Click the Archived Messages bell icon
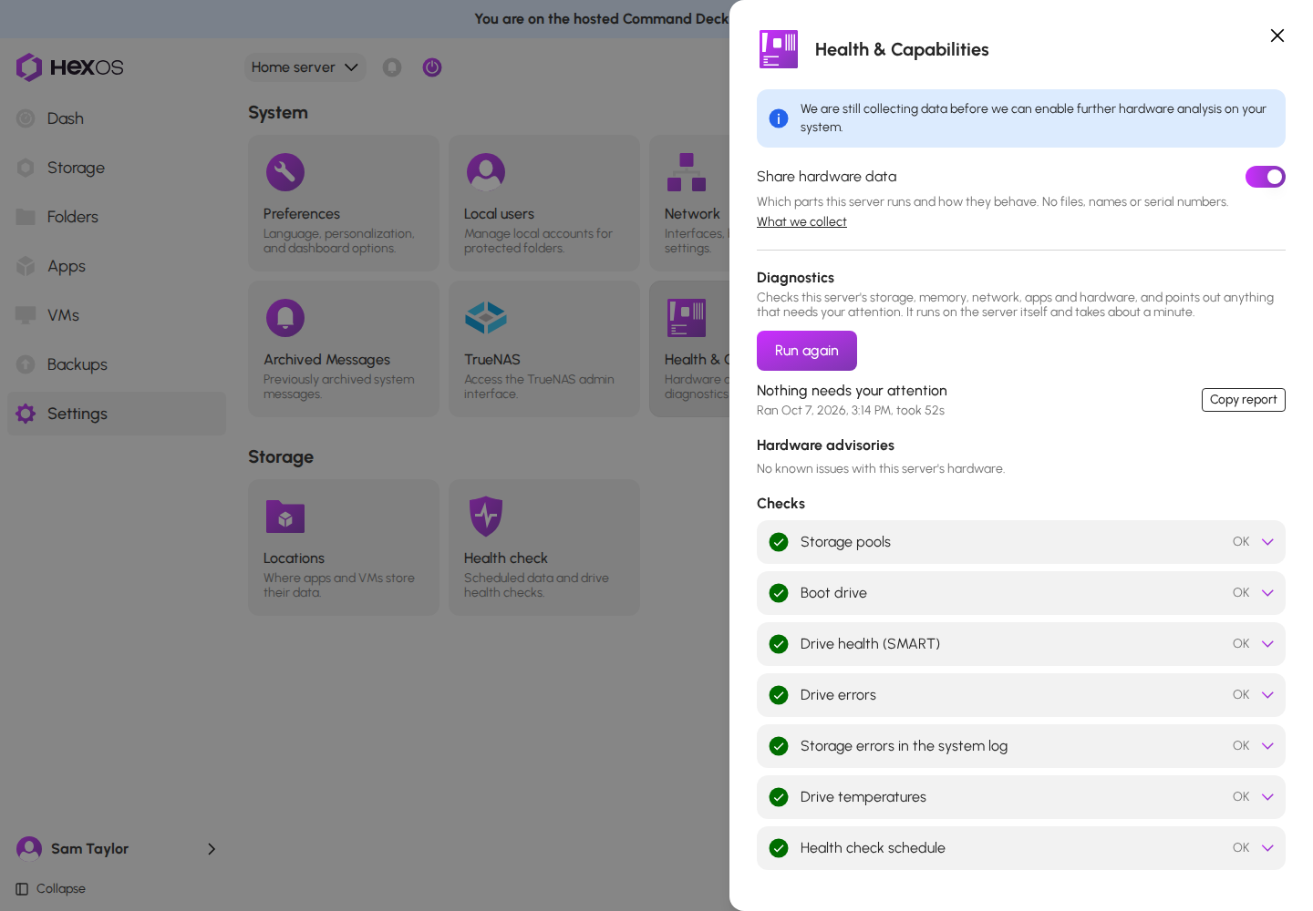The height and width of the screenshot is (911, 1313). click(x=285, y=318)
